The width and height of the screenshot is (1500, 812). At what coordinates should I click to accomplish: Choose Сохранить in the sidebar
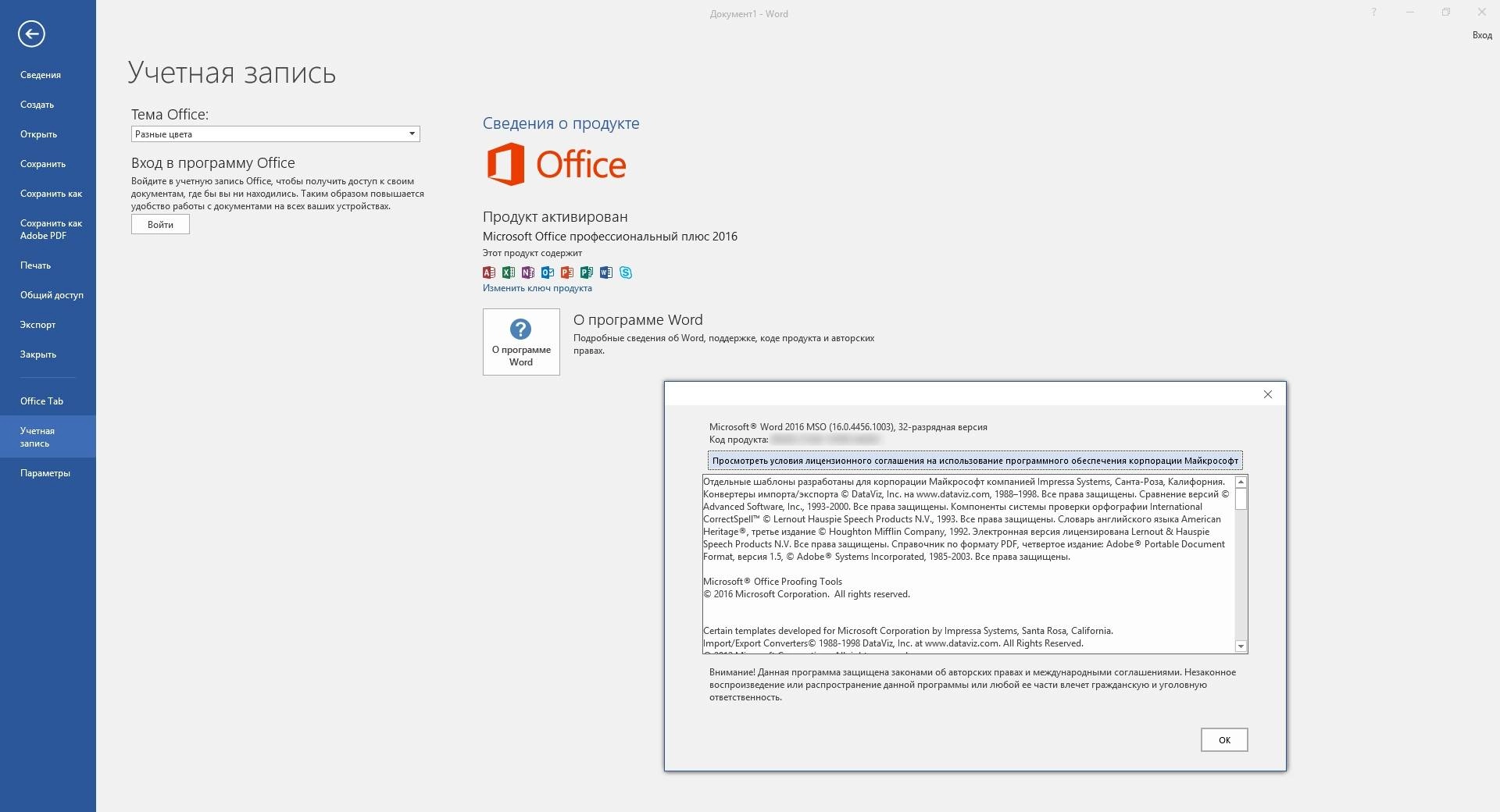tap(43, 164)
